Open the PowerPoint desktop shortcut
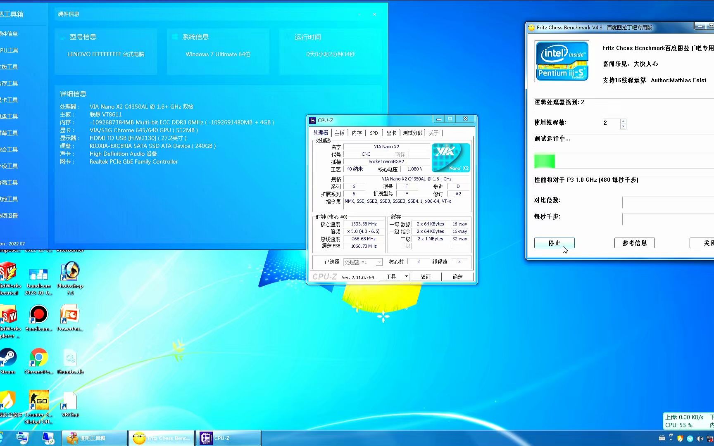The image size is (714, 446). 69,315
